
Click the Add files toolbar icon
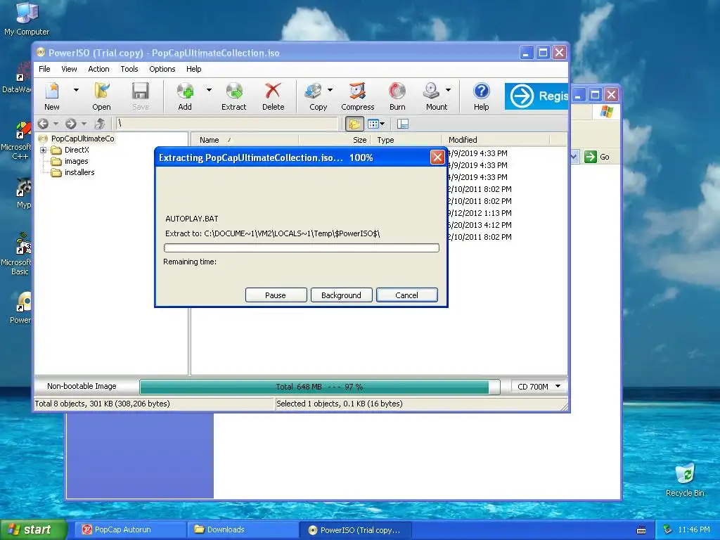coord(185,96)
